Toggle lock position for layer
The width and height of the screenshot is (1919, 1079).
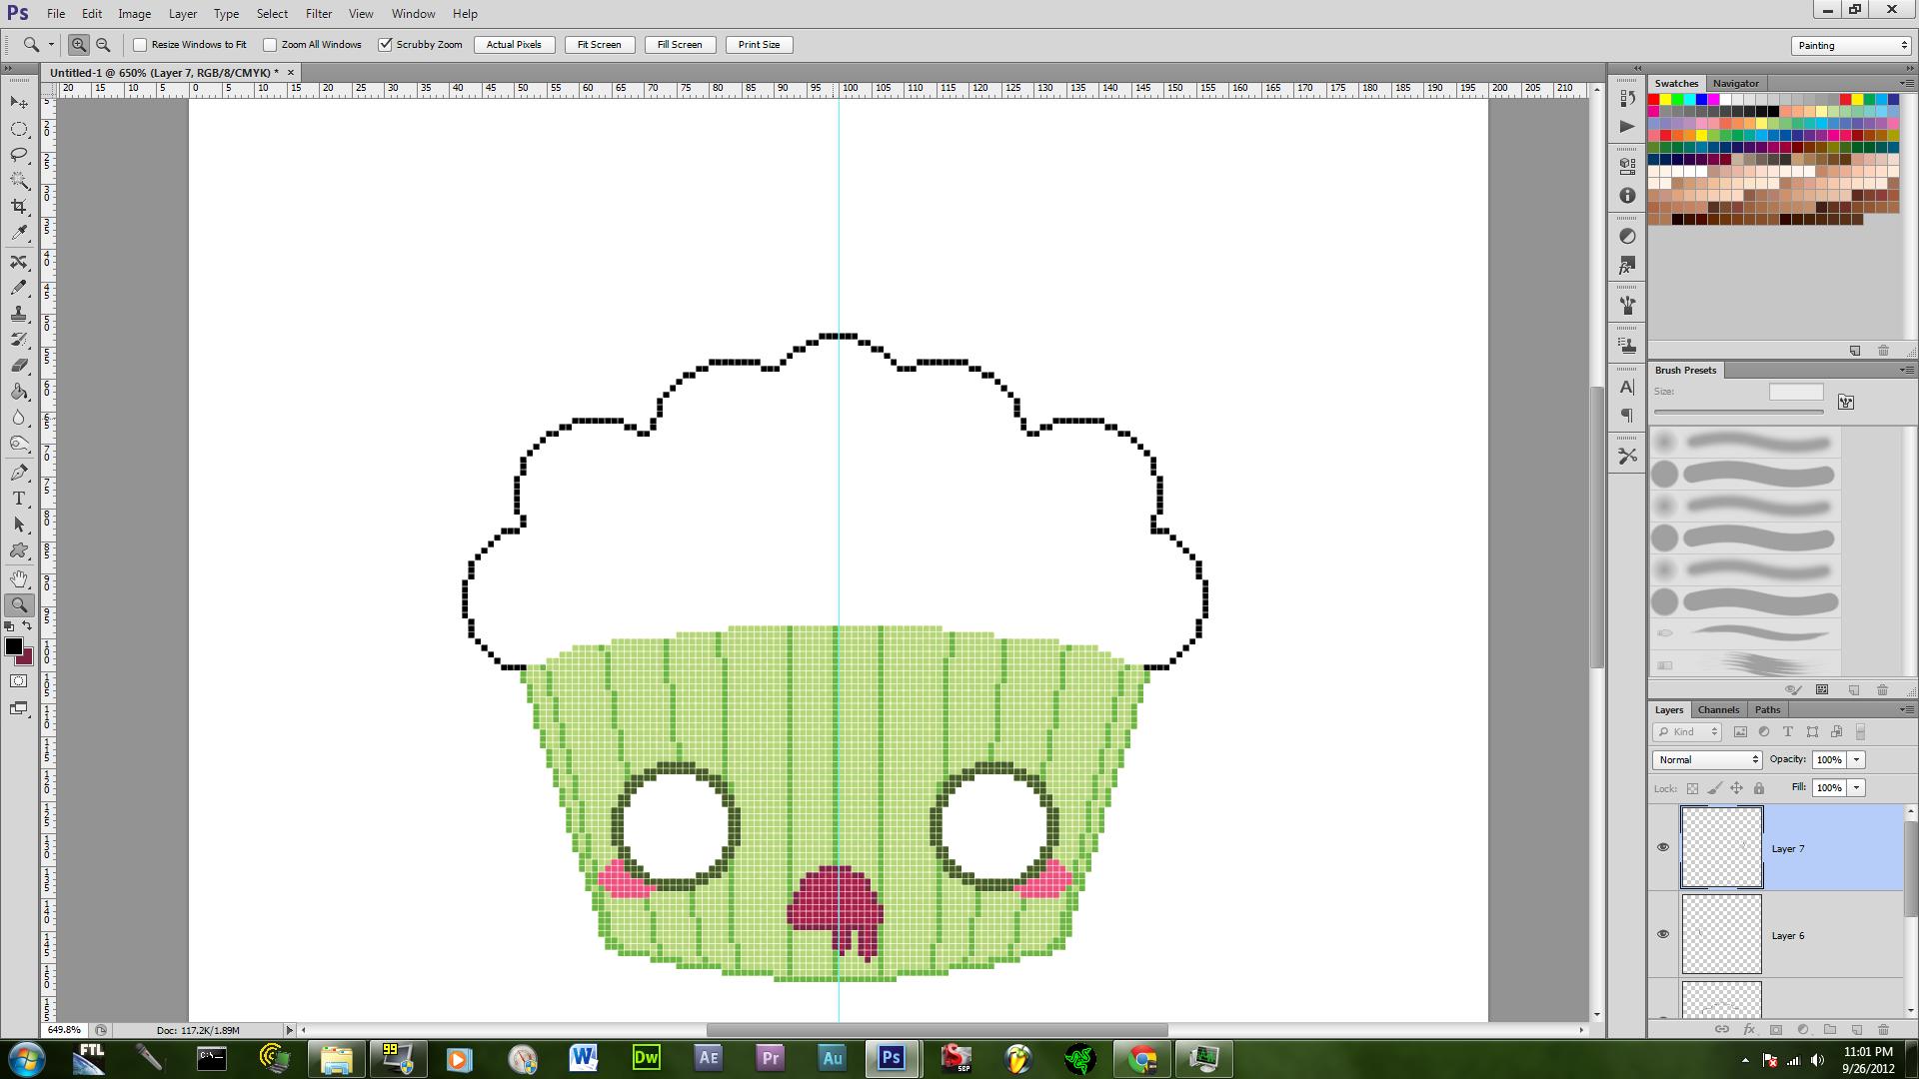pyautogui.click(x=1737, y=788)
